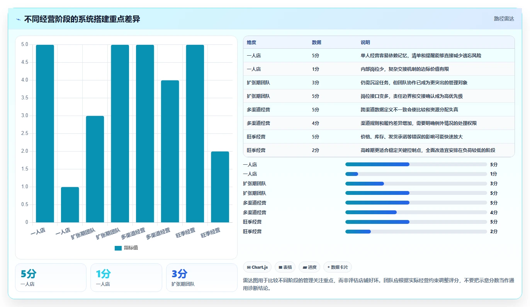The image size is (530, 307).
Task: Click the 一人店 chart bar reaching 5.0
Action: click(45, 133)
